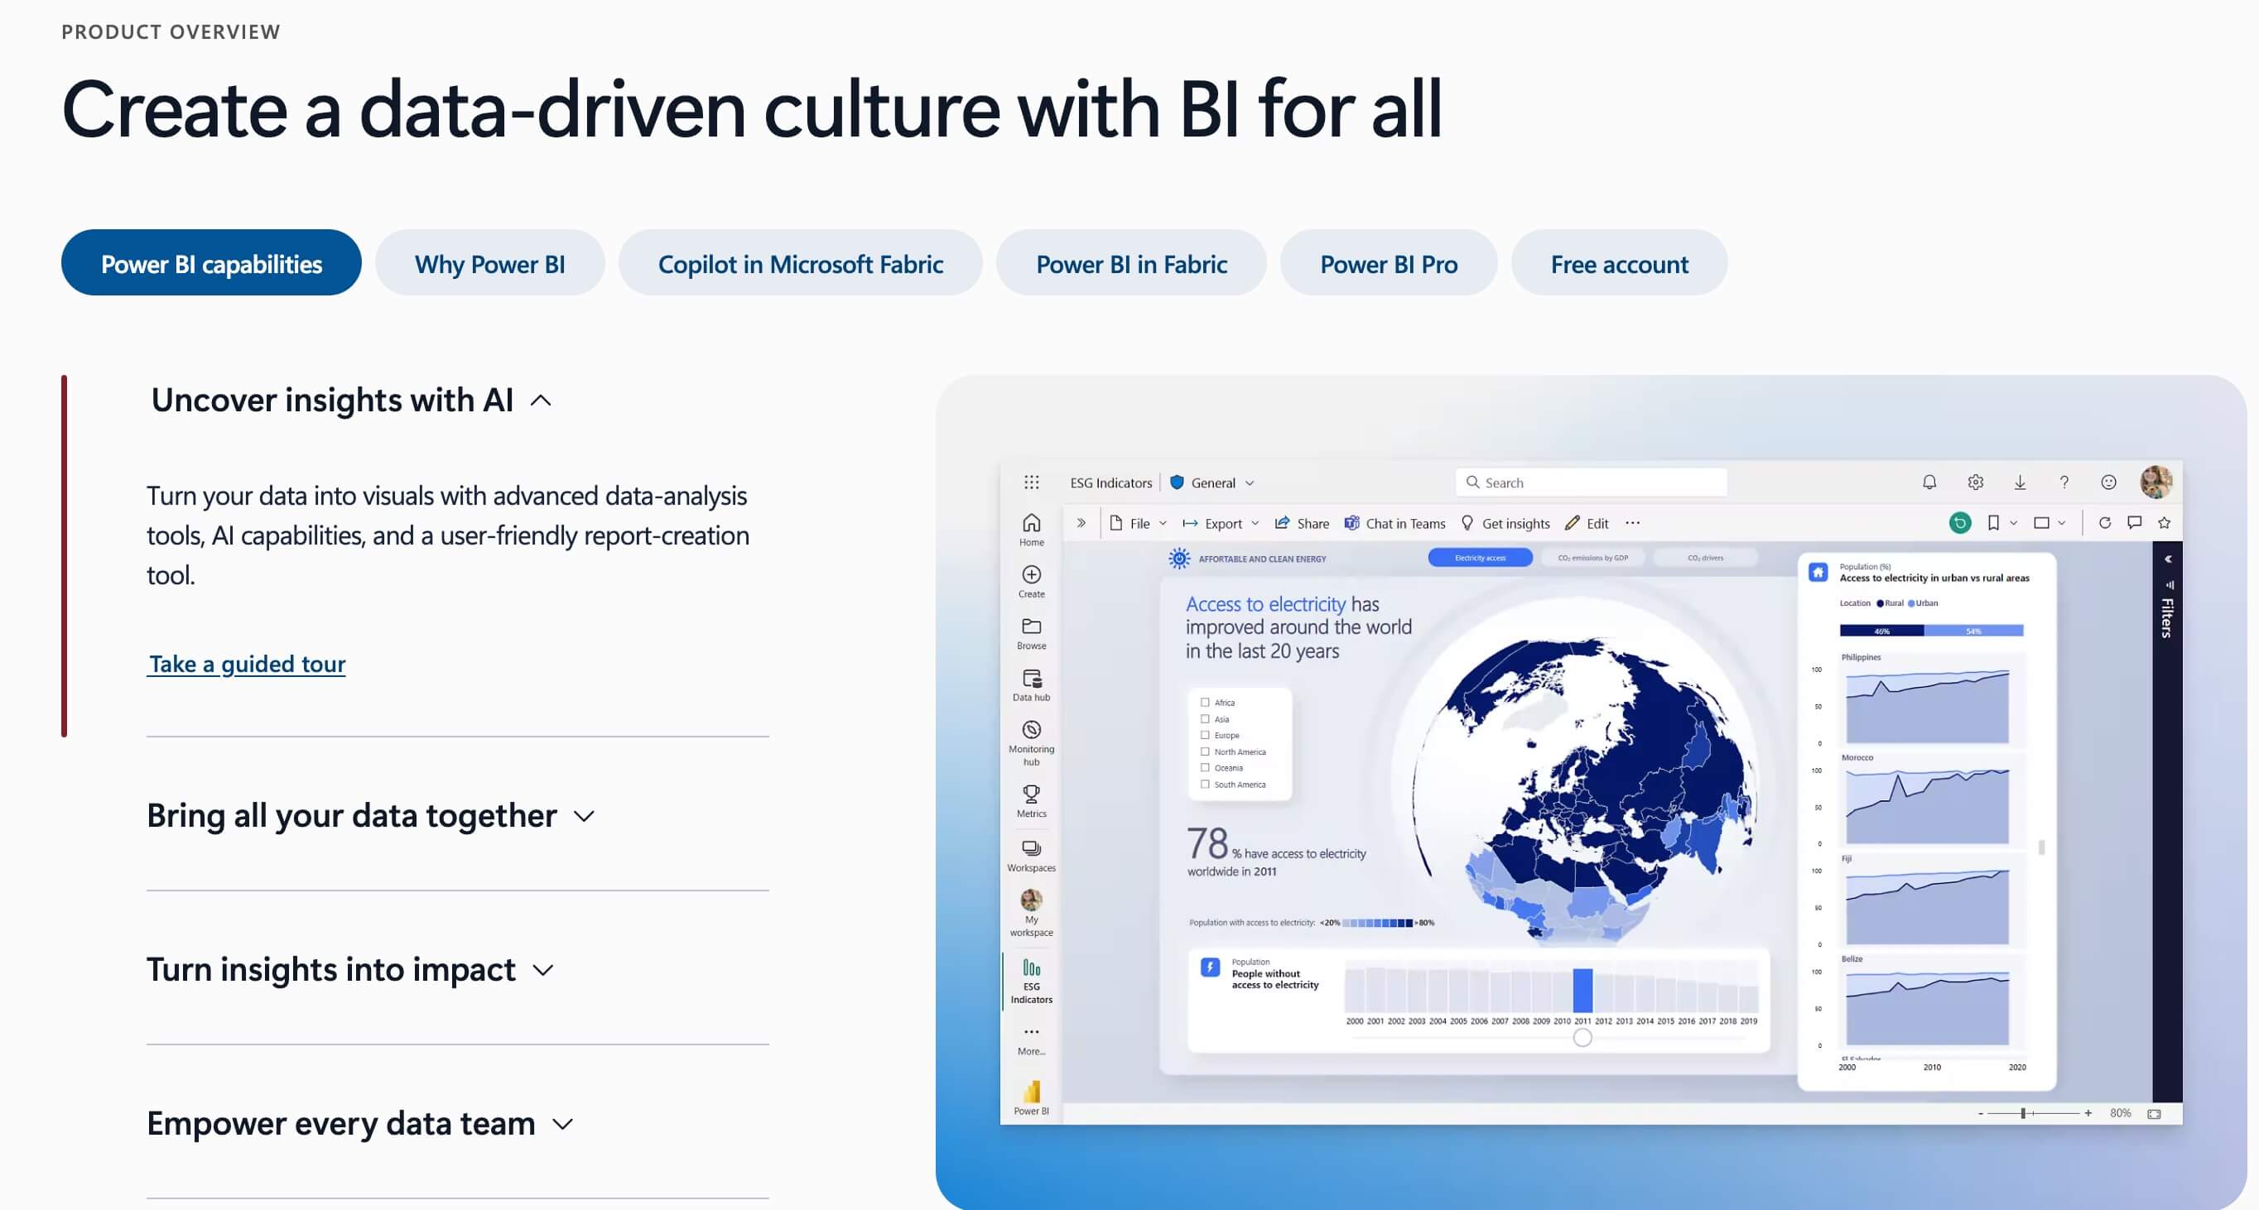2259x1210 pixels.
Task: Click the Get insights lightbulb icon
Action: [x=1467, y=523]
